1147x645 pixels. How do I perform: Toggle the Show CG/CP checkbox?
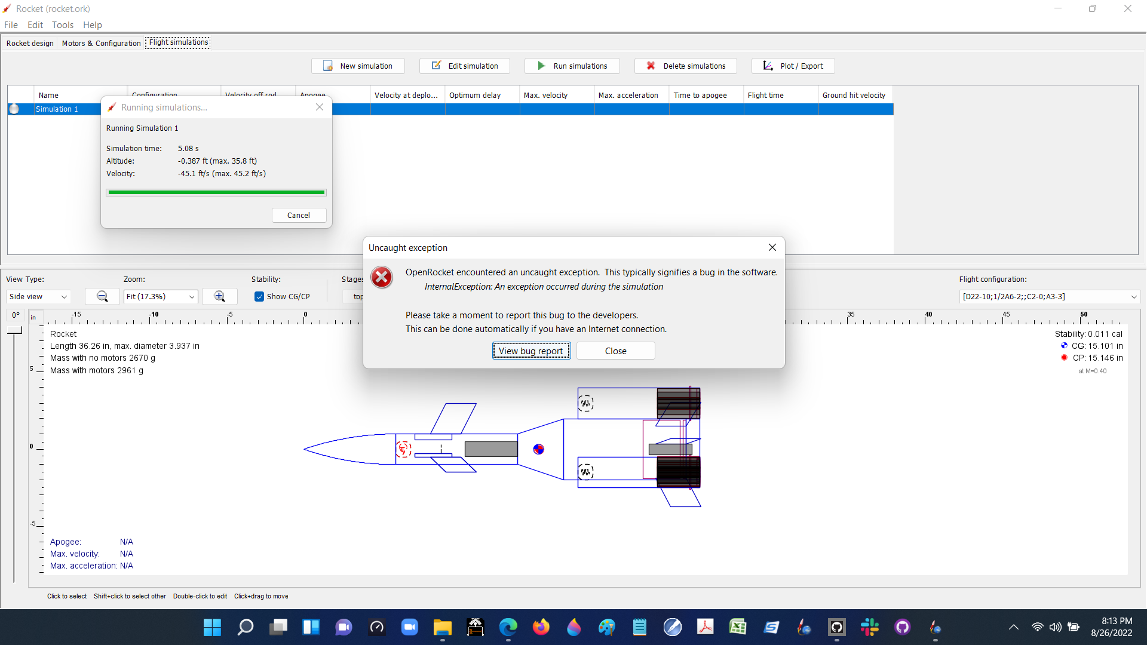[259, 296]
